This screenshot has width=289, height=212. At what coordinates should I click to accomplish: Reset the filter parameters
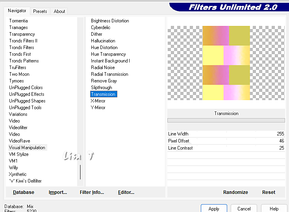point(269,192)
